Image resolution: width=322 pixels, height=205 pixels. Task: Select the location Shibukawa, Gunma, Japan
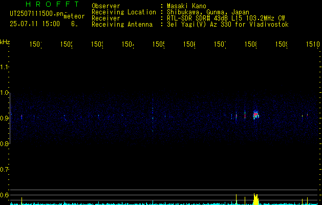click(x=208, y=12)
